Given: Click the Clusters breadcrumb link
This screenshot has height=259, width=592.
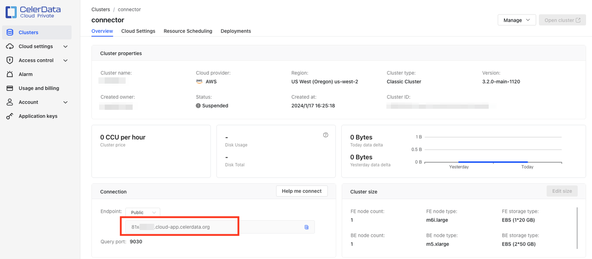Looking at the screenshot, I should point(101,9).
